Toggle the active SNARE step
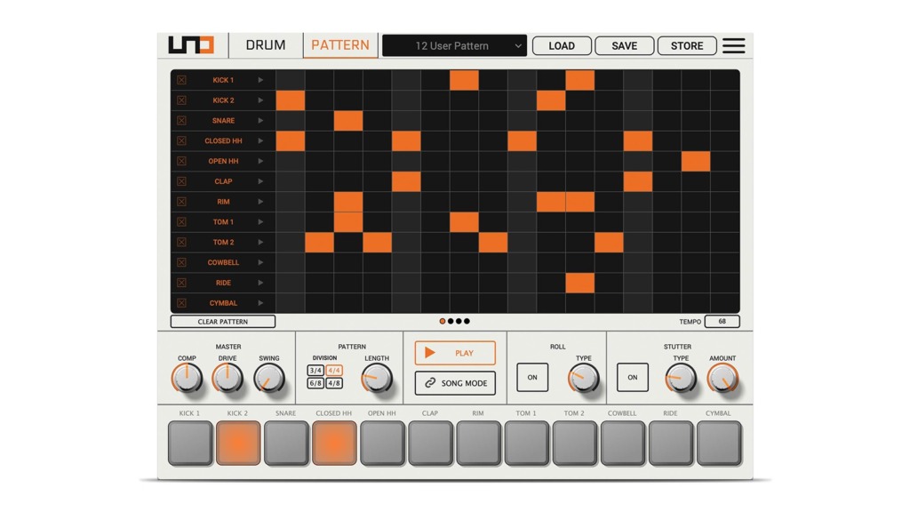Viewport: 910px width, 512px height. tap(348, 121)
